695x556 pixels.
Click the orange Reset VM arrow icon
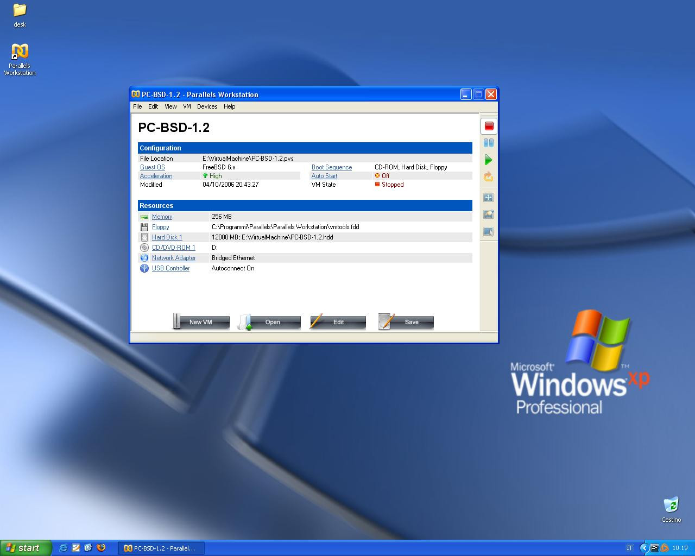[x=489, y=176]
